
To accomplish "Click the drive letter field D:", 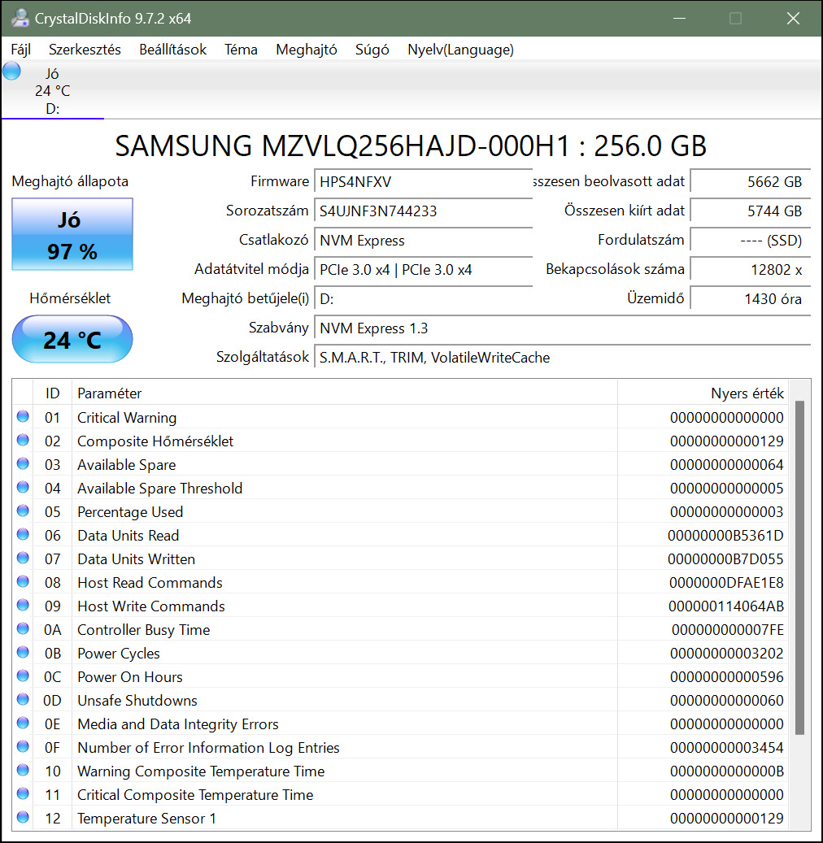I will coord(424,299).
